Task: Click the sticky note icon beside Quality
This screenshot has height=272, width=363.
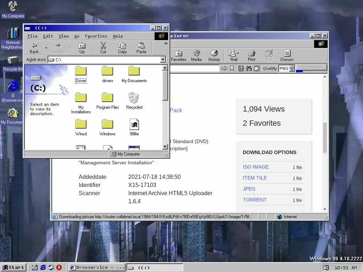Action: 257,68
